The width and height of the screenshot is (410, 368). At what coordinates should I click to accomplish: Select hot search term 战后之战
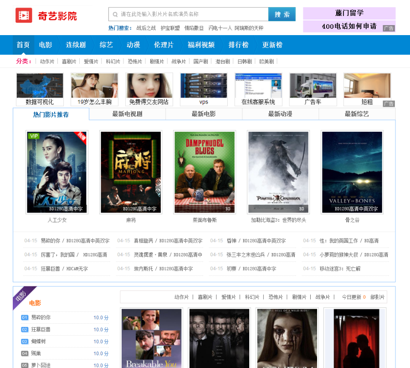click(146, 28)
